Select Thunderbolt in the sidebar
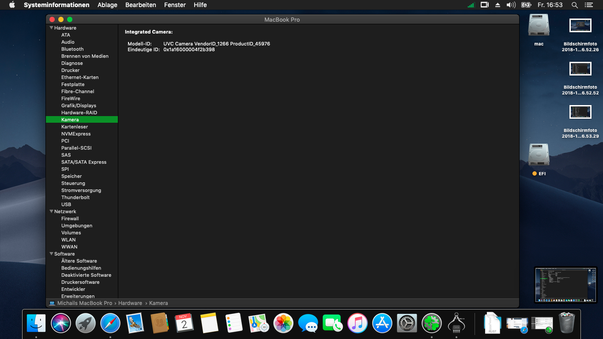 [x=75, y=197]
